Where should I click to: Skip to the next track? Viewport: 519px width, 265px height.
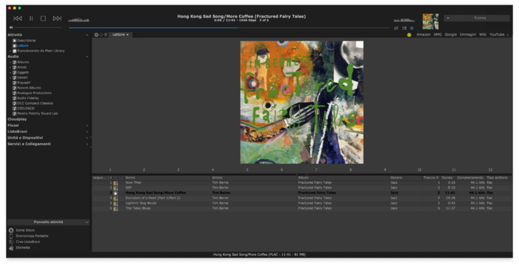57,19
